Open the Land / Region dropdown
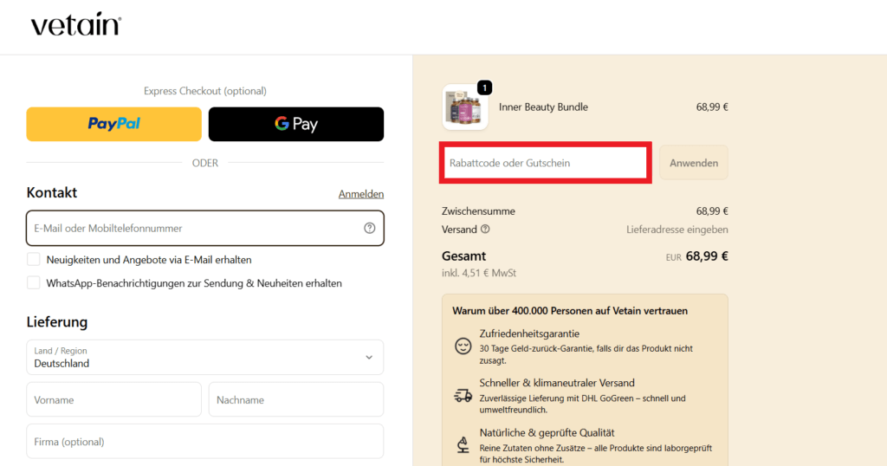This screenshot has height=466, width=887. 204,358
